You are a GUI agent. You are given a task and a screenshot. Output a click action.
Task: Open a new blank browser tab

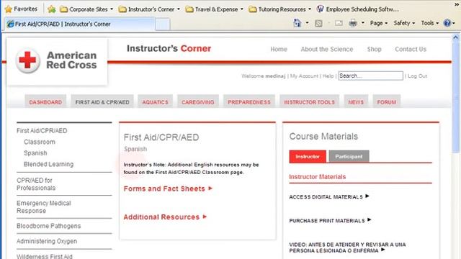pyautogui.click(x=162, y=24)
